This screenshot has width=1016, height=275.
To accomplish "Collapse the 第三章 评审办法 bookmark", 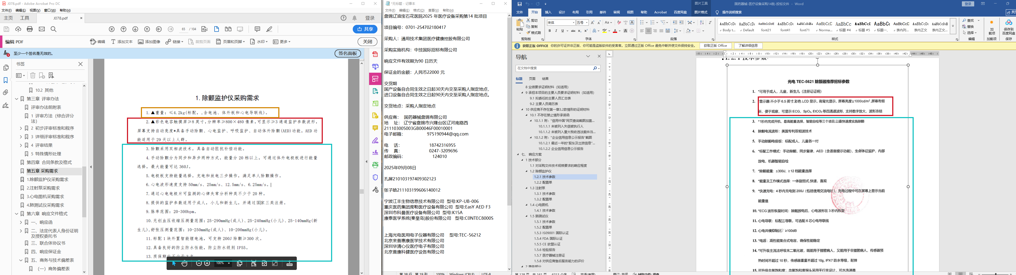I will point(17,99).
